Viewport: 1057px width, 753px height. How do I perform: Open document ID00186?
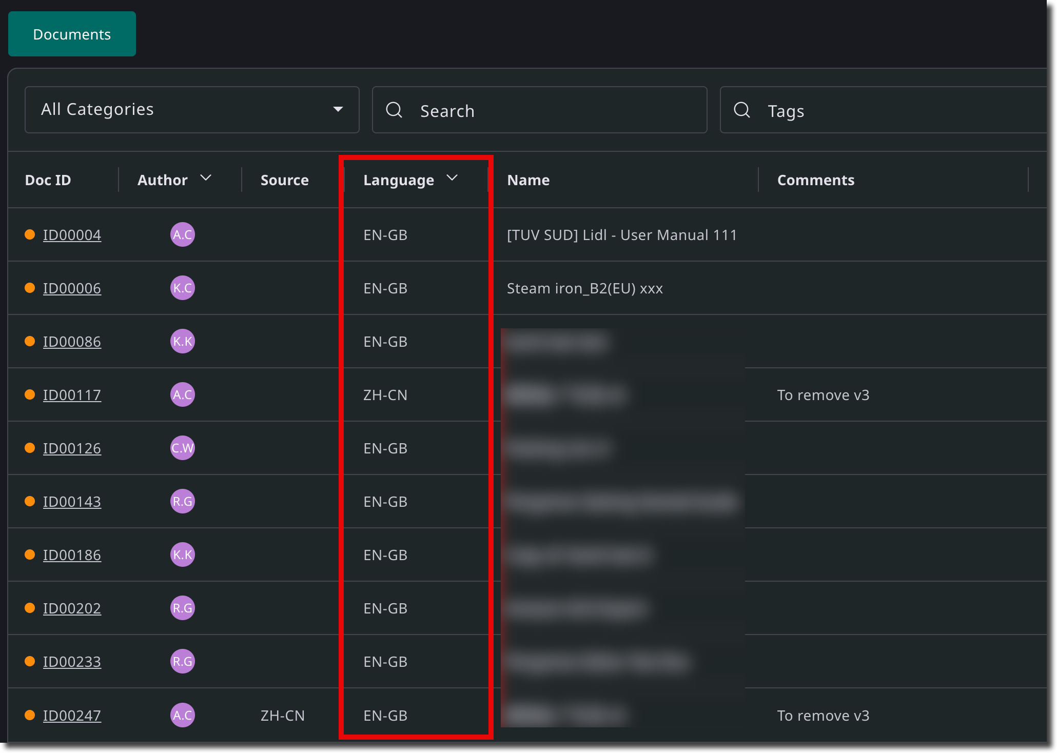[x=72, y=555]
